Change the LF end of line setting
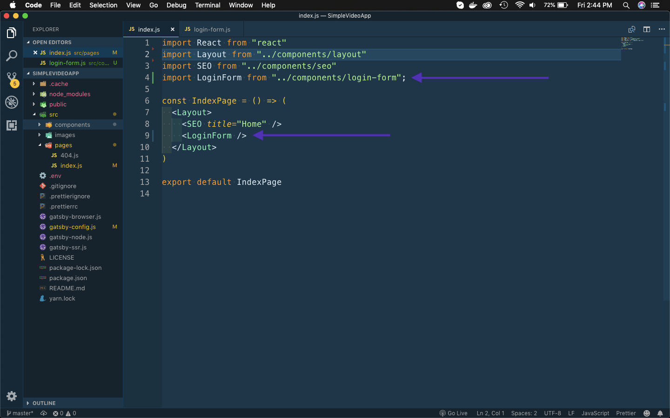This screenshot has height=418, width=670. (571, 413)
